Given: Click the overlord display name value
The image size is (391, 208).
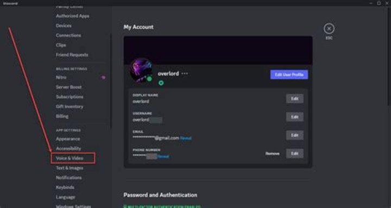Looking at the screenshot, I should pyautogui.click(x=141, y=102).
